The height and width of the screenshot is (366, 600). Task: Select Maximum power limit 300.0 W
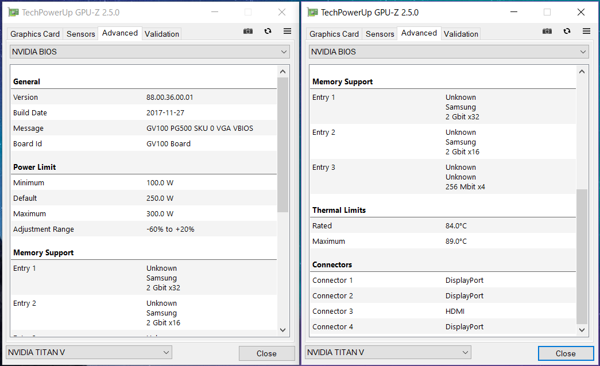(160, 214)
